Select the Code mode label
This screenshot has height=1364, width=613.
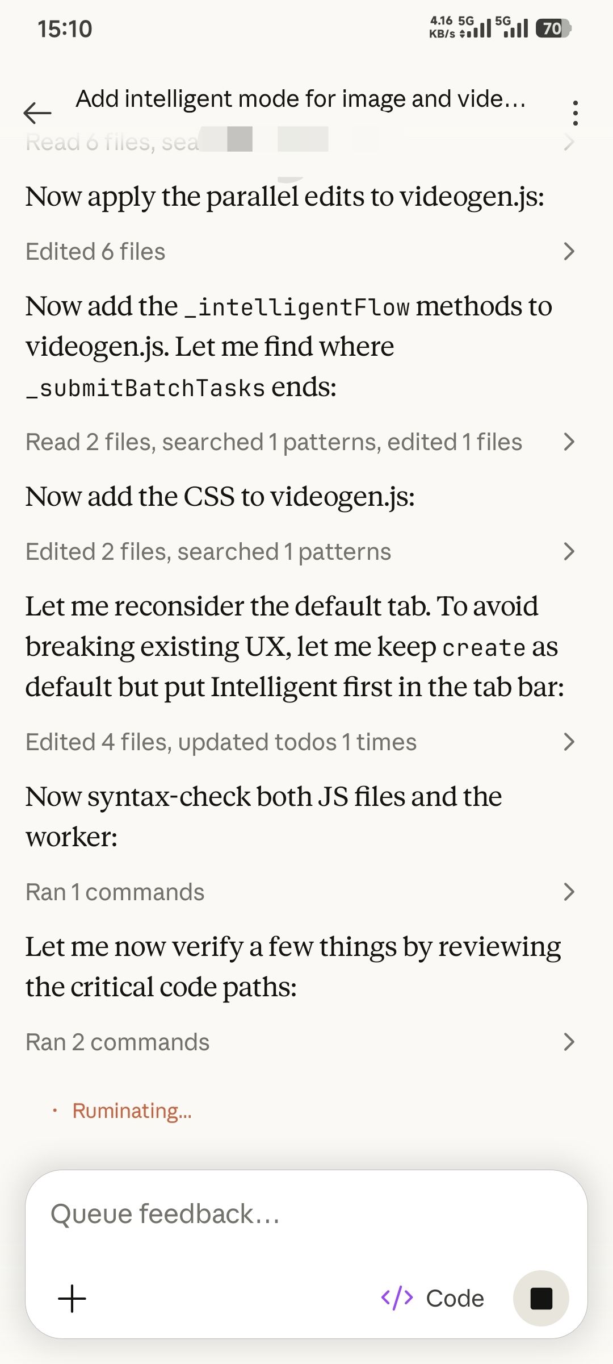(x=455, y=1299)
